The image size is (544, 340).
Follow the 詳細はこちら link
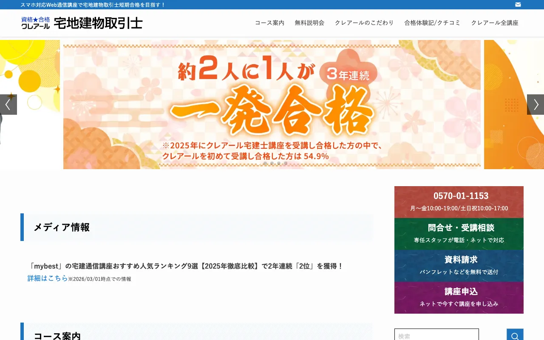pyautogui.click(x=48, y=278)
